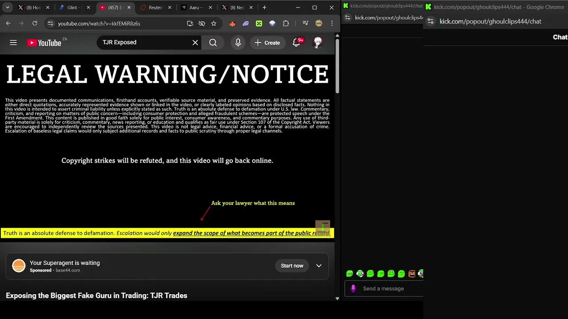This screenshot has width=568, height=319.
Task: Open site information icon in YouTube address bar
Action: [x=50, y=23]
